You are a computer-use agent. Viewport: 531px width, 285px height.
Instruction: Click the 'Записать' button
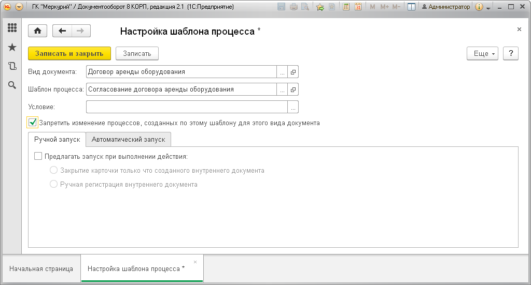tap(137, 53)
